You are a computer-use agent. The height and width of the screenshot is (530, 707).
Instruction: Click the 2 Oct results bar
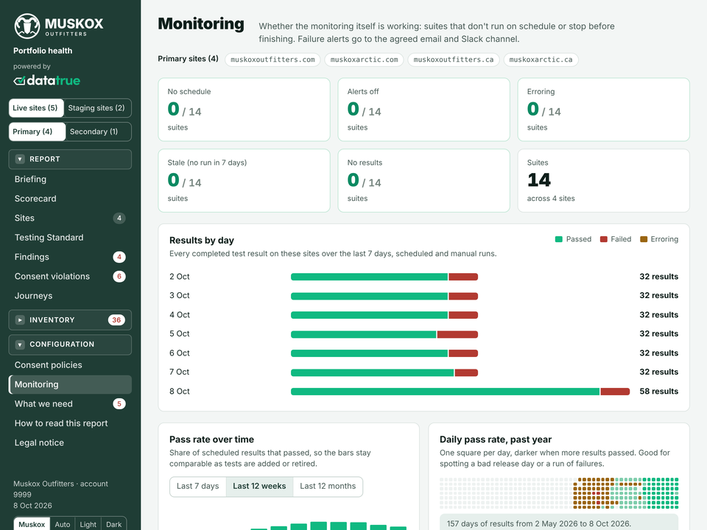point(384,277)
